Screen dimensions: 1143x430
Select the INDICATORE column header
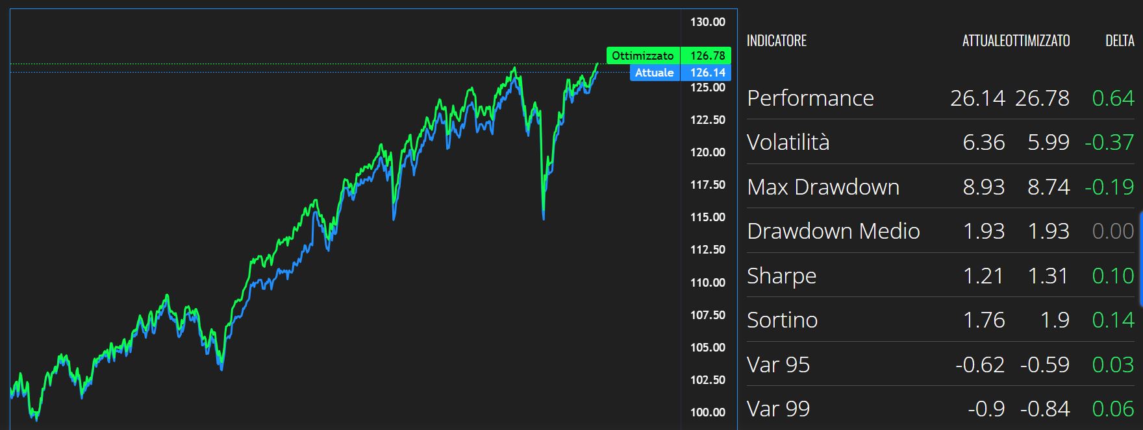pyautogui.click(x=776, y=41)
